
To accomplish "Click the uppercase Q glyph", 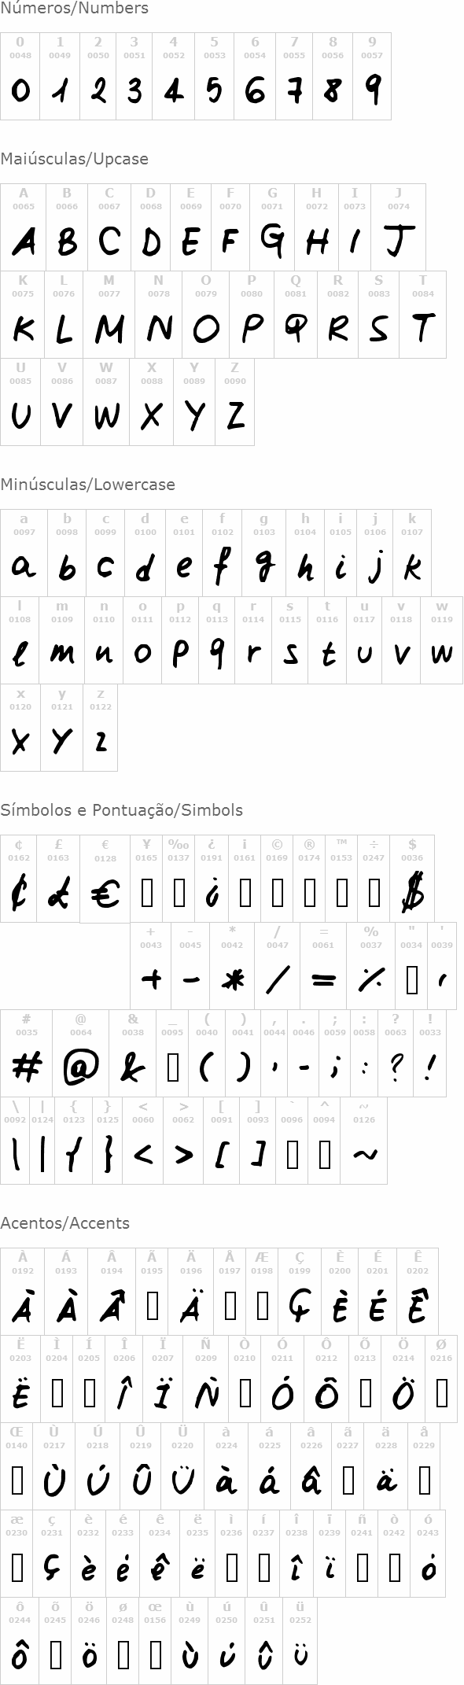I will (x=296, y=327).
